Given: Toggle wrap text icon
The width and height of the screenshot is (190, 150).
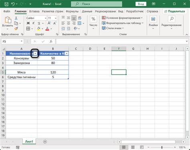Looking at the screenshot, I should pyautogui.click(x=80, y=18).
